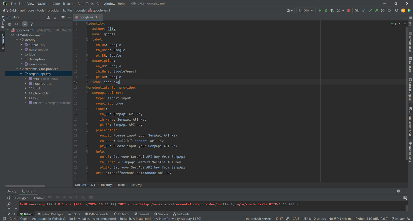Expand the placeholder tree node
Viewport: 413px width, 221px height.
point(25,93)
